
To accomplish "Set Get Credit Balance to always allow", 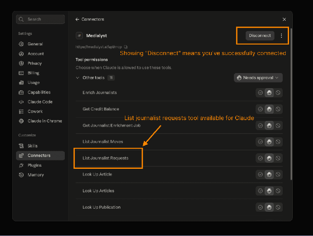I will pyautogui.click(x=260, y=109).
